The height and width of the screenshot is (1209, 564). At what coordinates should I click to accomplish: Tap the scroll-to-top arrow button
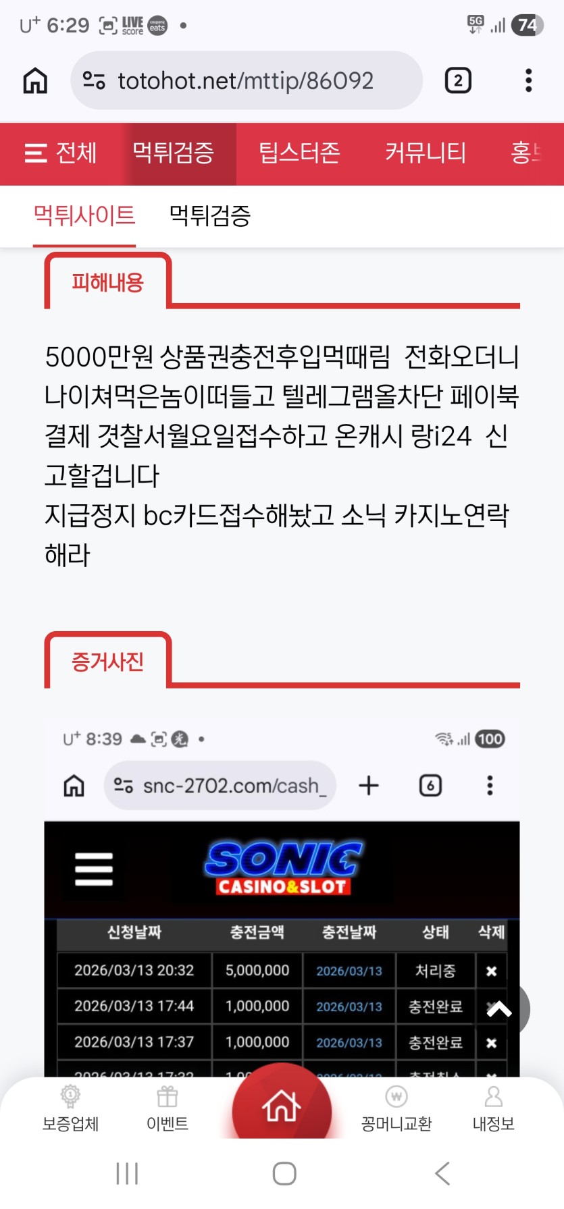click(x=500, y=1009)
